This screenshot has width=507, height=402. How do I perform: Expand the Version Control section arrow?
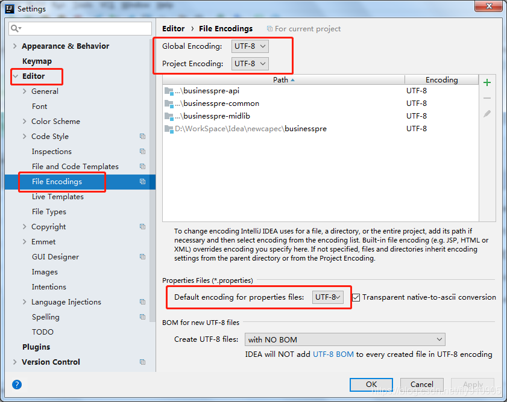coord(14,362)
